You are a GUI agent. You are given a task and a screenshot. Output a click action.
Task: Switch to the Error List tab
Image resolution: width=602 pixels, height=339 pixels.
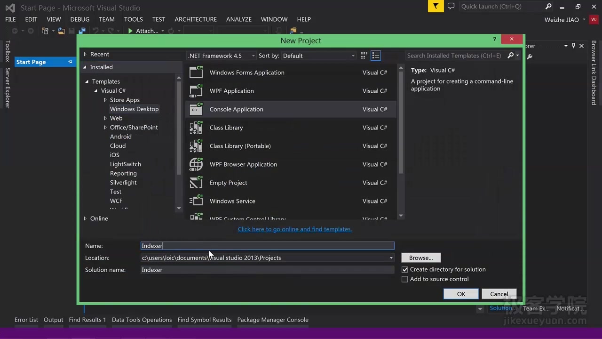pyautogui.click(x=26, y=320)
